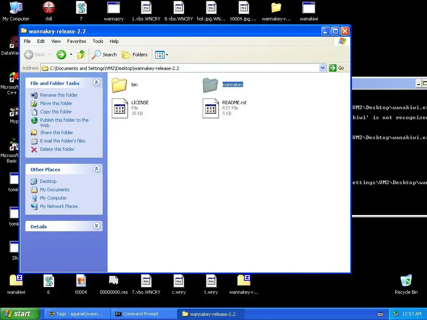Go forward with the green arrow button

point(61,55)
